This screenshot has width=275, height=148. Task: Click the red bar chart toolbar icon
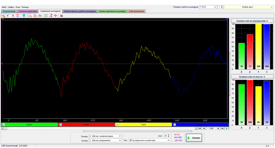tap(61, 16)
